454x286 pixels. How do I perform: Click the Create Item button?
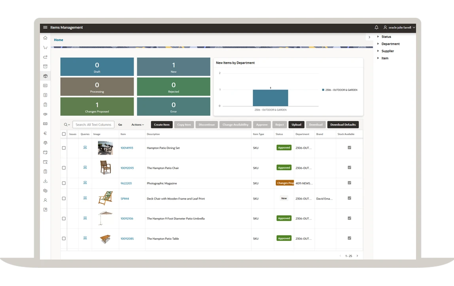161,124
